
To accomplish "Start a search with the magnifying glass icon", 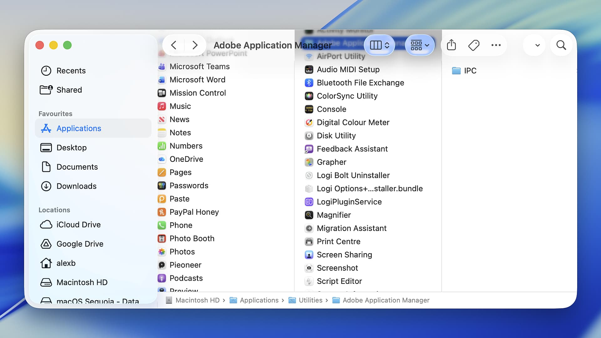I will (x=561, y=45).
